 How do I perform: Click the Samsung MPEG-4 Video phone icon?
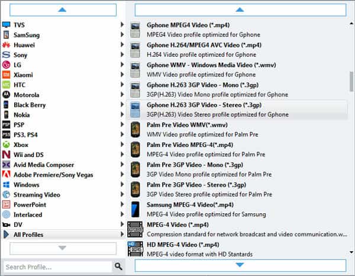click(x=135, y=210)
